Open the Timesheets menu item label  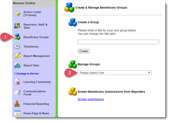tap(31, 47)
